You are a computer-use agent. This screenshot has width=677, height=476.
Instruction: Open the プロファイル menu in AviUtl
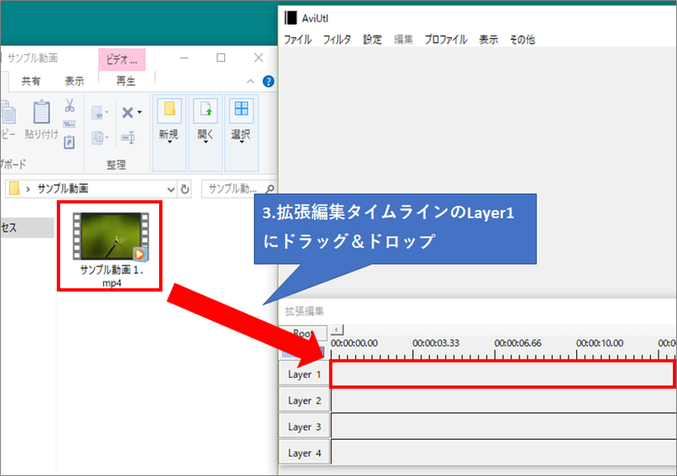pyautogui.click(x=446, y=40)
